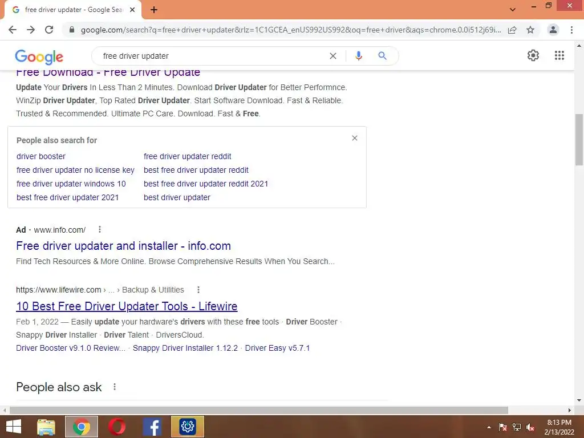Open Chrome's three-dot menu
Image resolution: width=584 pixels, height=438 pixels.
point(571,30)
